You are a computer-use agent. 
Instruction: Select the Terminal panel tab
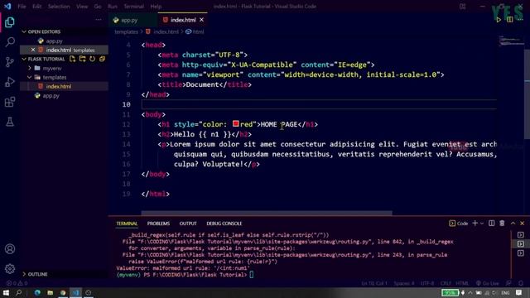127,223
